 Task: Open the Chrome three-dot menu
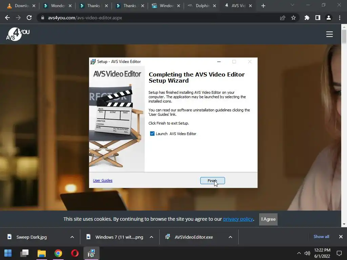340,18
